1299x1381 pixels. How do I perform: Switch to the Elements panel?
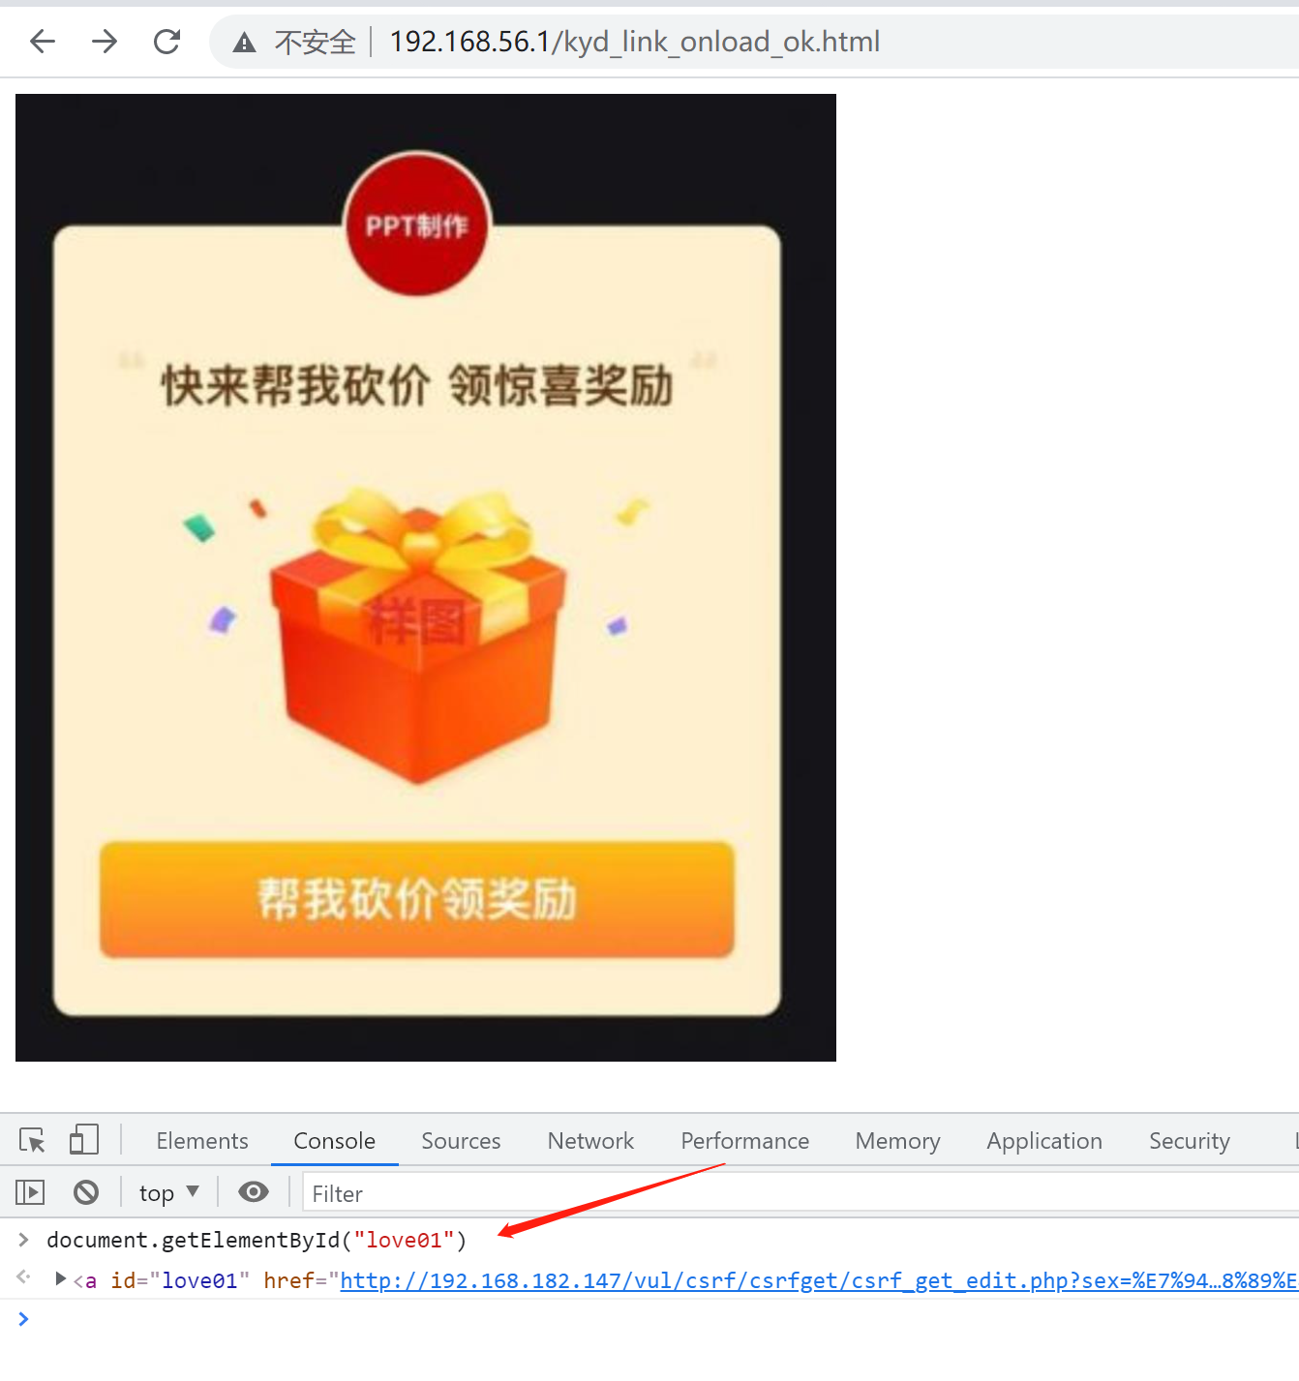201,1140
